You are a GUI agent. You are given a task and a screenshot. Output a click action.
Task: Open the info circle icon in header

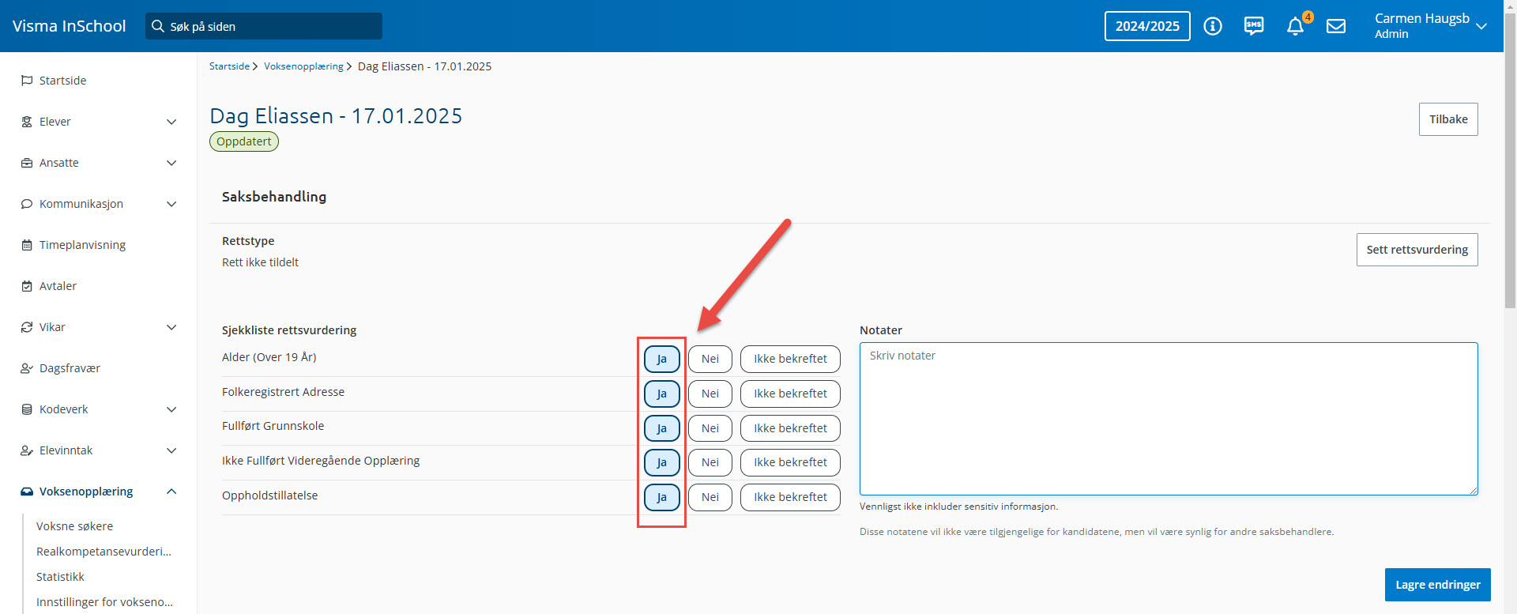(x=1212, y=26)
